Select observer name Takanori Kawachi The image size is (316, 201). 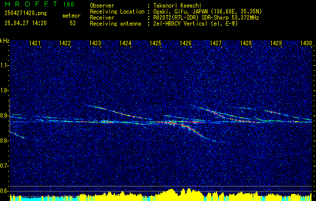177,6
